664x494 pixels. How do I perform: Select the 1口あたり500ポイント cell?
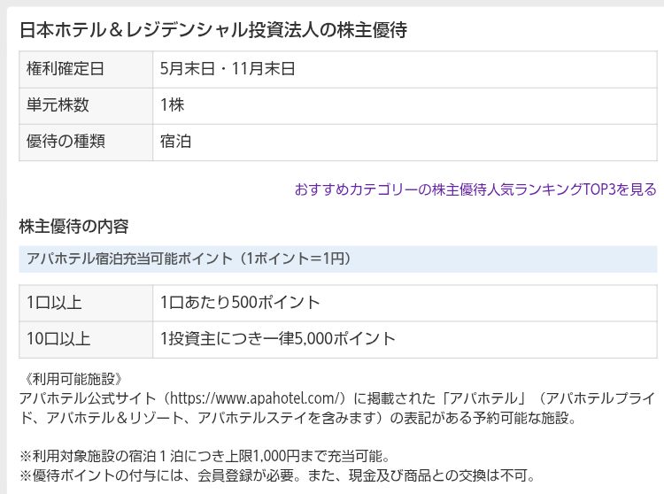[x=240, y=303]
